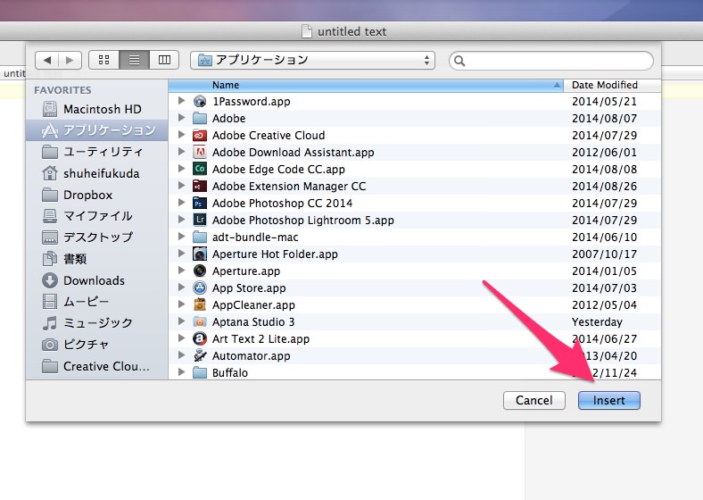Viewport: 703px width, 500px height.
Task: Click the 1Password.app icon
Action: click(x=200, y=102)
